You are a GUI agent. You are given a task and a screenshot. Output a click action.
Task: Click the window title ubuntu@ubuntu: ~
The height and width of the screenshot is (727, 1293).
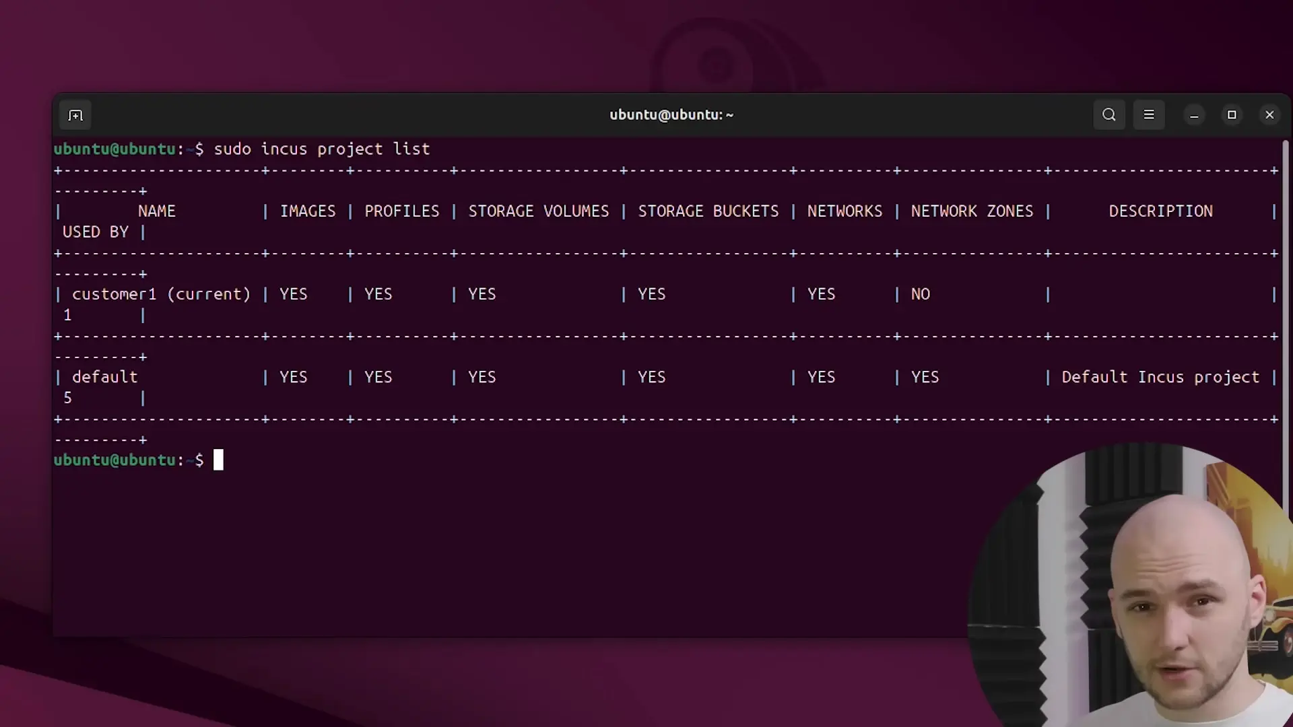click(x=671, y=115)
